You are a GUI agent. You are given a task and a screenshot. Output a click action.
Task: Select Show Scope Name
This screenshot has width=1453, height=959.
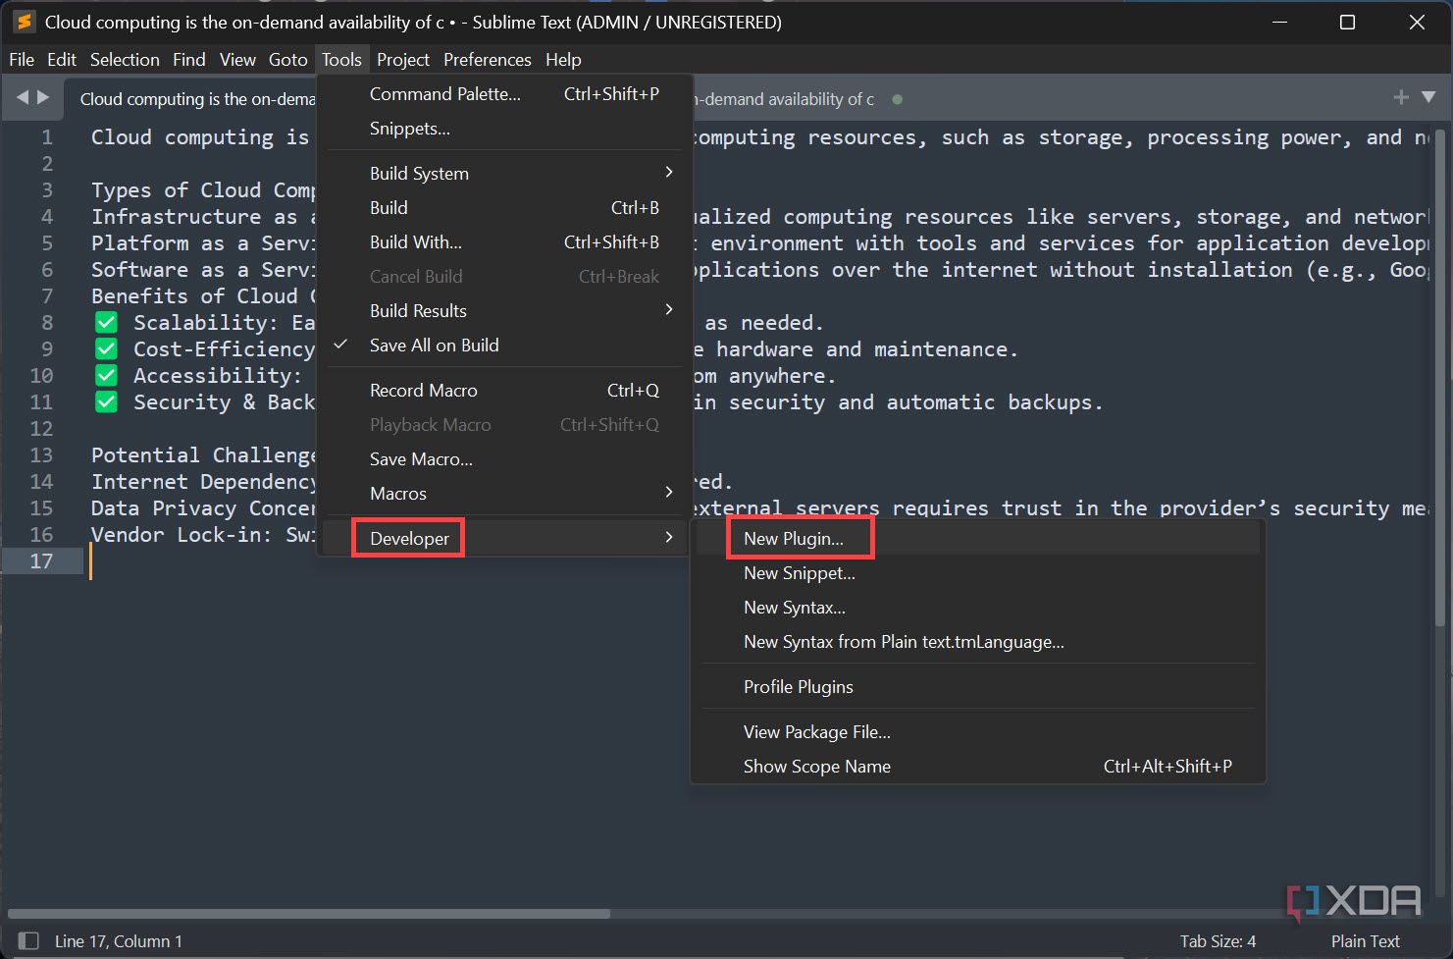978,766
